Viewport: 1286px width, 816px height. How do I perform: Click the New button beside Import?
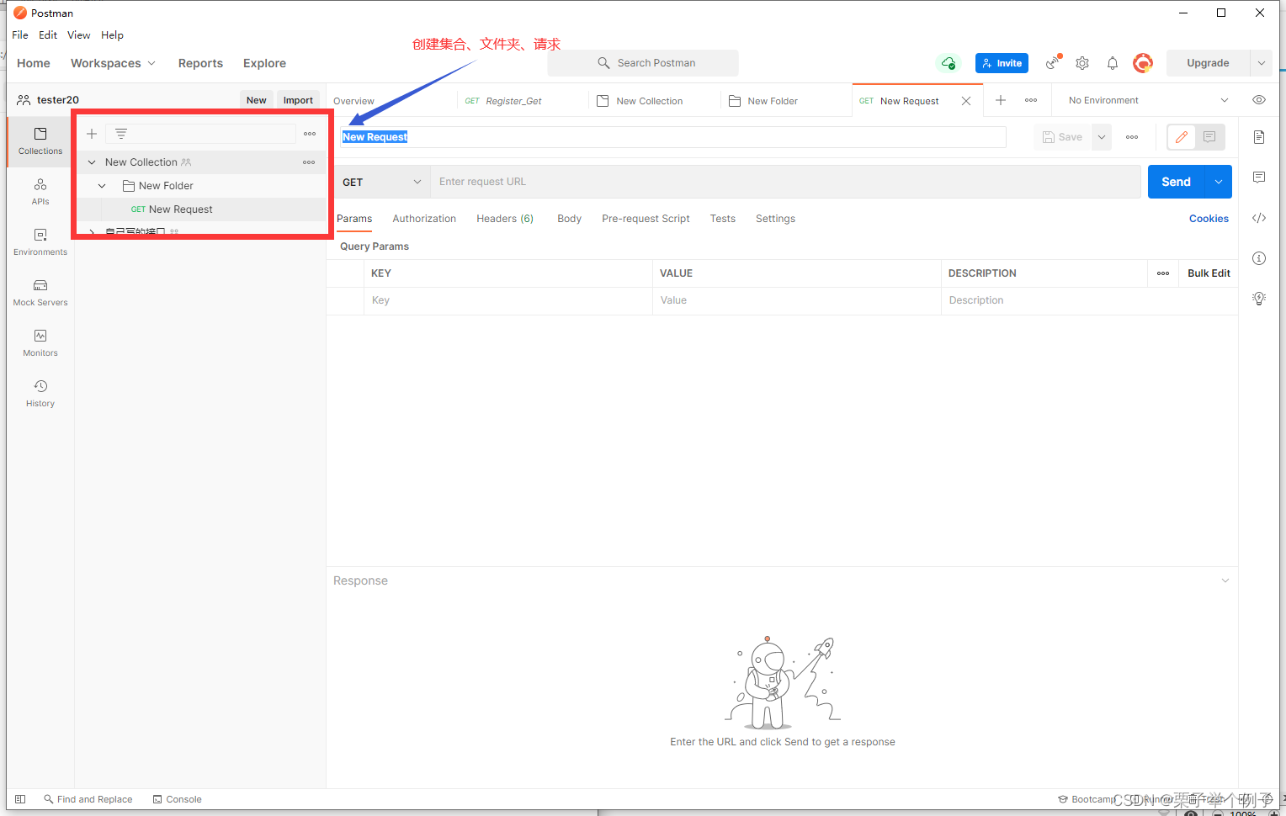click(x=257, y=100)
